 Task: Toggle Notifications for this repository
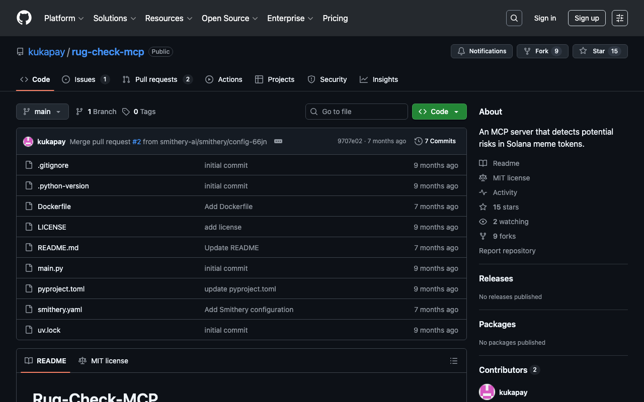(481, 51)
